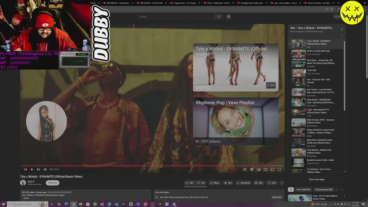Select Contemporary R&B chip
Image resolution: width=368 pixels, height=207 pixels.
(x=324, y=190)
